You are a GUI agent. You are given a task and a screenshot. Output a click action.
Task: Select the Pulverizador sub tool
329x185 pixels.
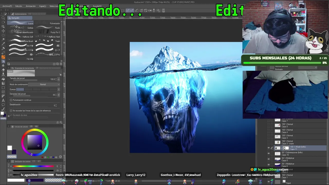(x=48, y=23)
